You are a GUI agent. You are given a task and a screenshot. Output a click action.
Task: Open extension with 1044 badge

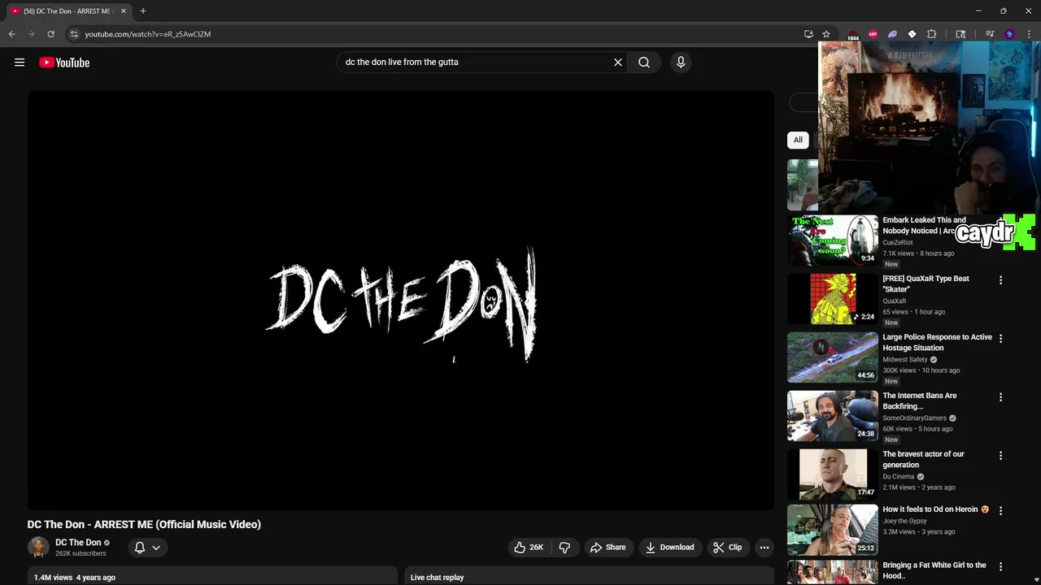tap(853, 35)
